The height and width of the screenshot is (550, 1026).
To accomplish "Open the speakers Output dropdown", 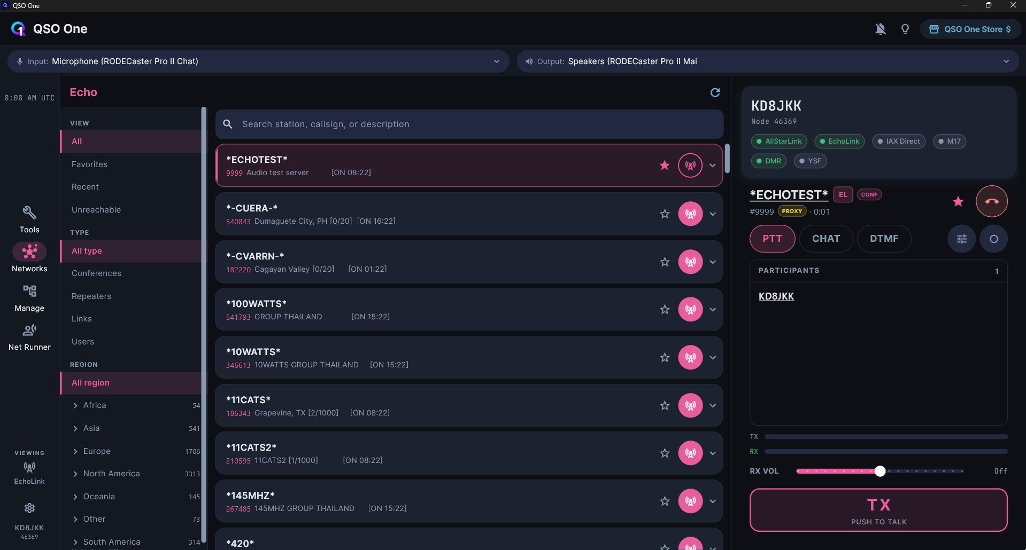I will pyautogui.click(x=768, y=61).
